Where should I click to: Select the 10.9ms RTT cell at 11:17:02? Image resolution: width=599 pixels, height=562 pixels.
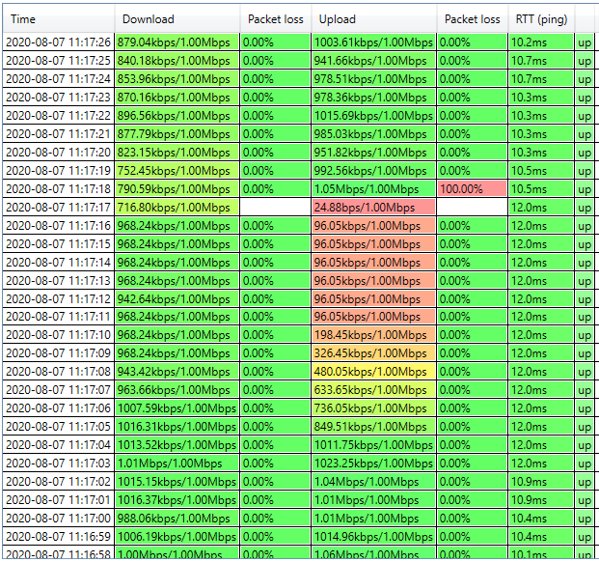(540, 481)
